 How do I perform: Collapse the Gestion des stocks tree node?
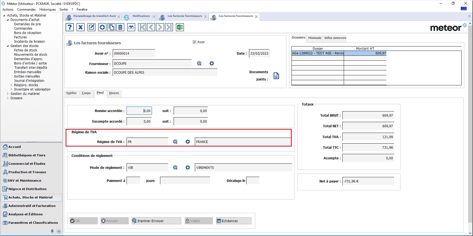(8, 46)
